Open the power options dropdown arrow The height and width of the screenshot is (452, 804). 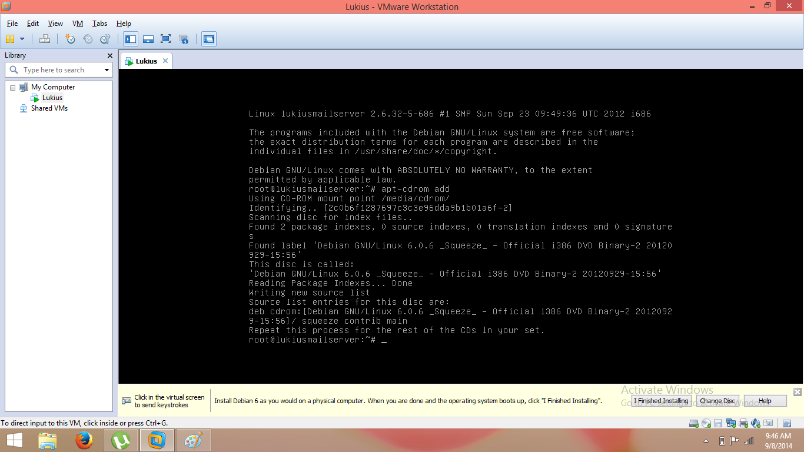tap(22, 39)
